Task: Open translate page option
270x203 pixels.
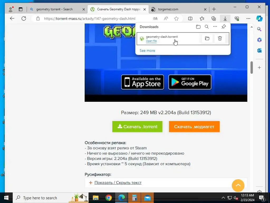Action: [x=155, y=19]
